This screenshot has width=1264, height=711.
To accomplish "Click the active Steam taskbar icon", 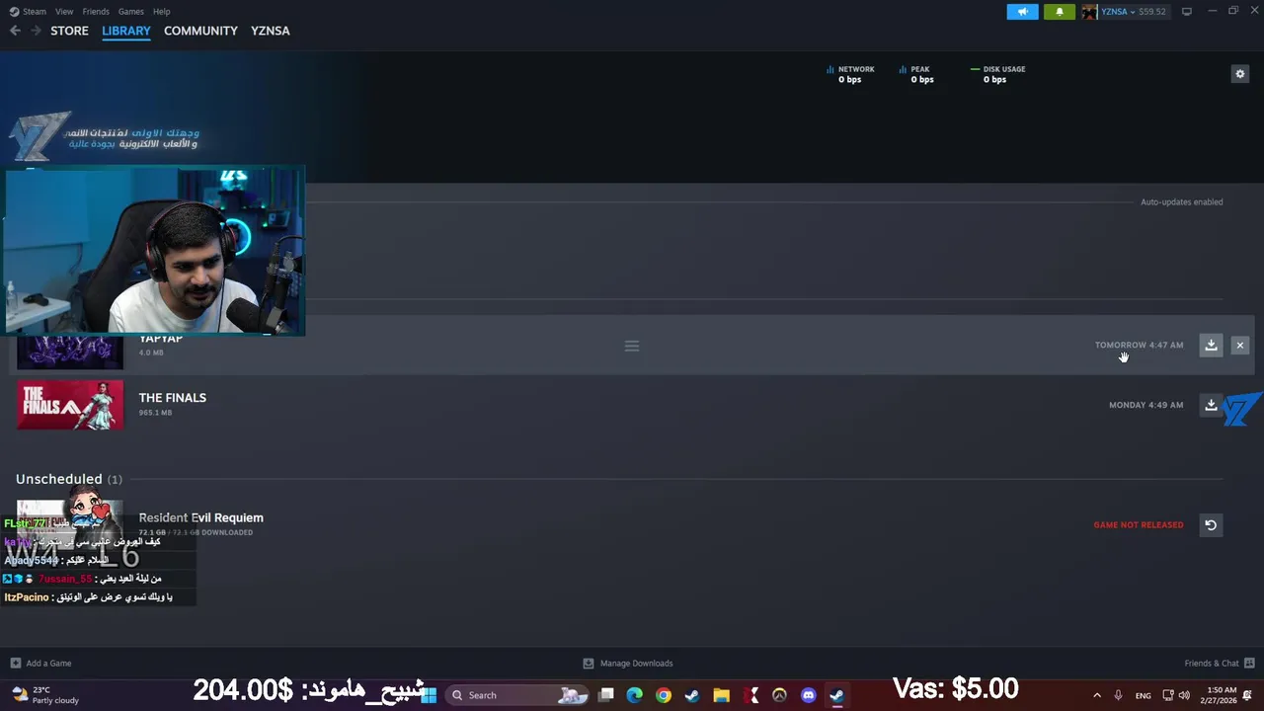I will (x=836, y=695).
